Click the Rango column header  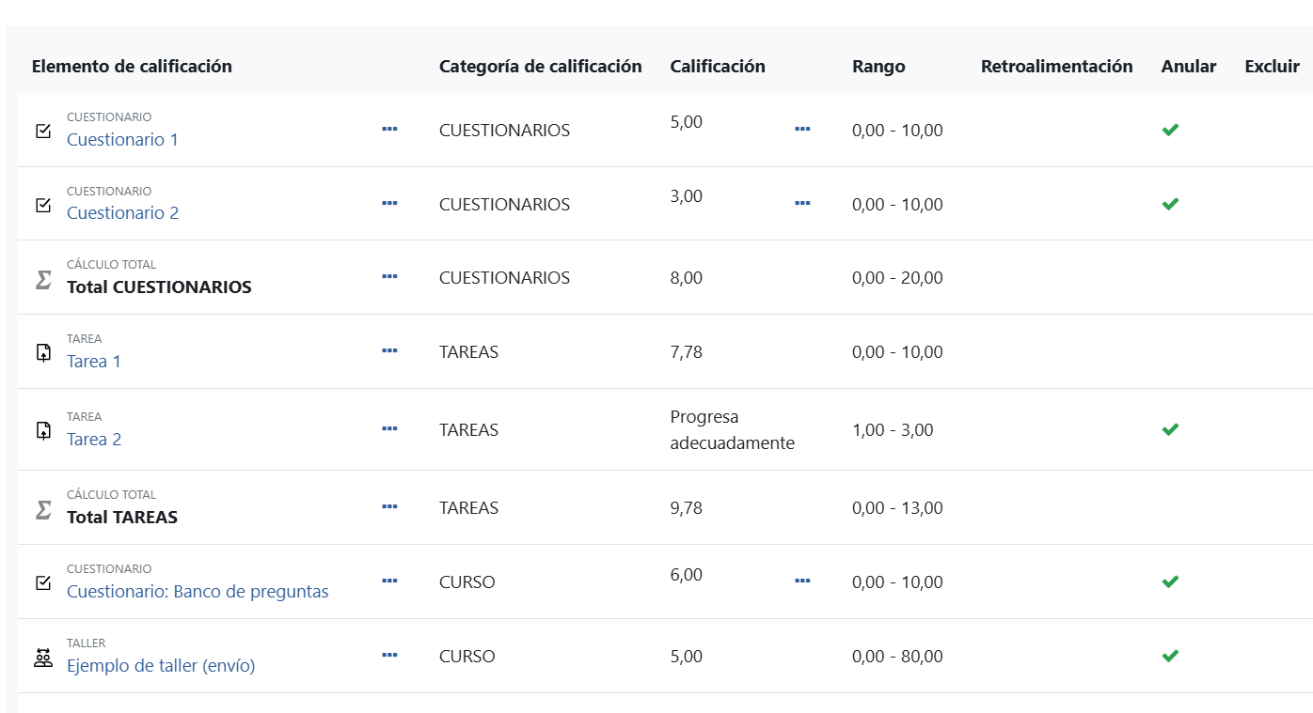click(878, 66)
